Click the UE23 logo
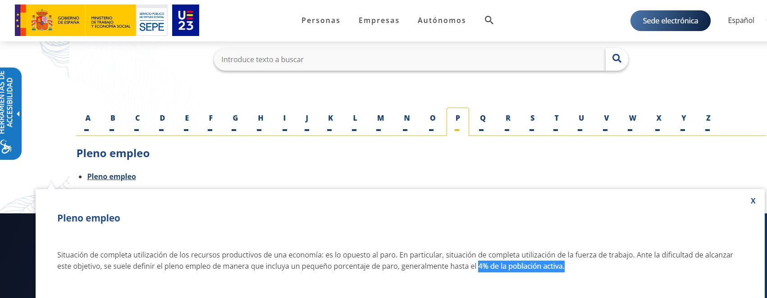The image size is (767, 298). pyautogui.click(x=186, y=20)
